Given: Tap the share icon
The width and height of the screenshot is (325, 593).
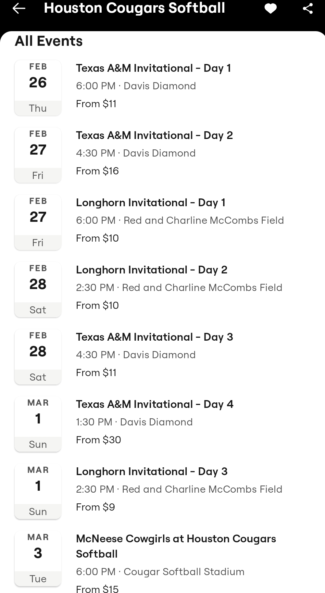Looking at the screenshot, I should pyautogui.click(x=307, y=8).
